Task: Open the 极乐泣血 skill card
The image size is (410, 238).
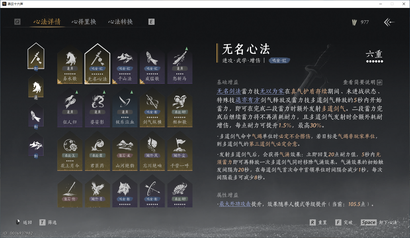Action: [x=125, y=108]
